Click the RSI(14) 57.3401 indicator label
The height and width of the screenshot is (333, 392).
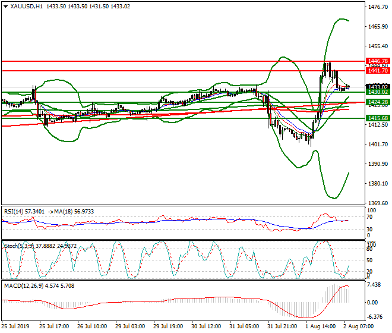tap(24, 212)
